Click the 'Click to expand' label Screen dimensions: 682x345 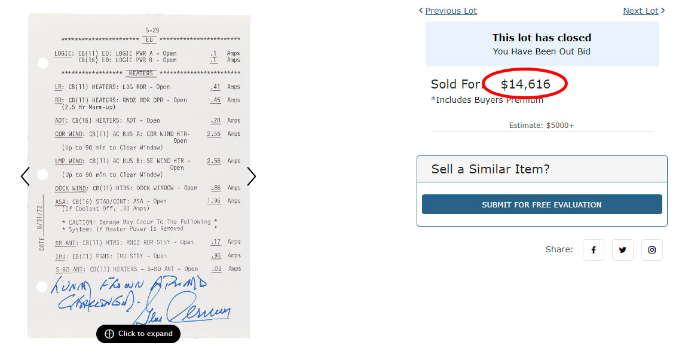point(145,334)
